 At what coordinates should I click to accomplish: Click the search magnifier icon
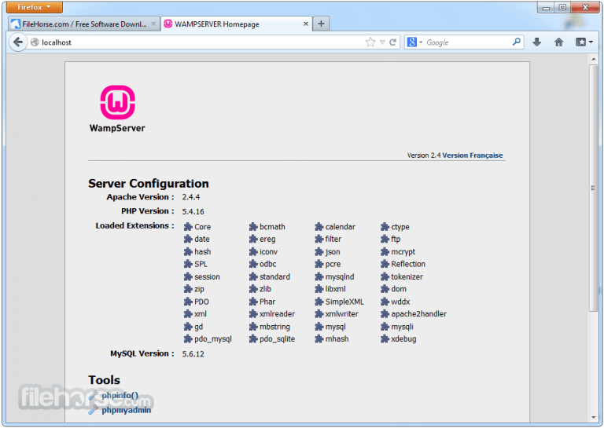517,42
